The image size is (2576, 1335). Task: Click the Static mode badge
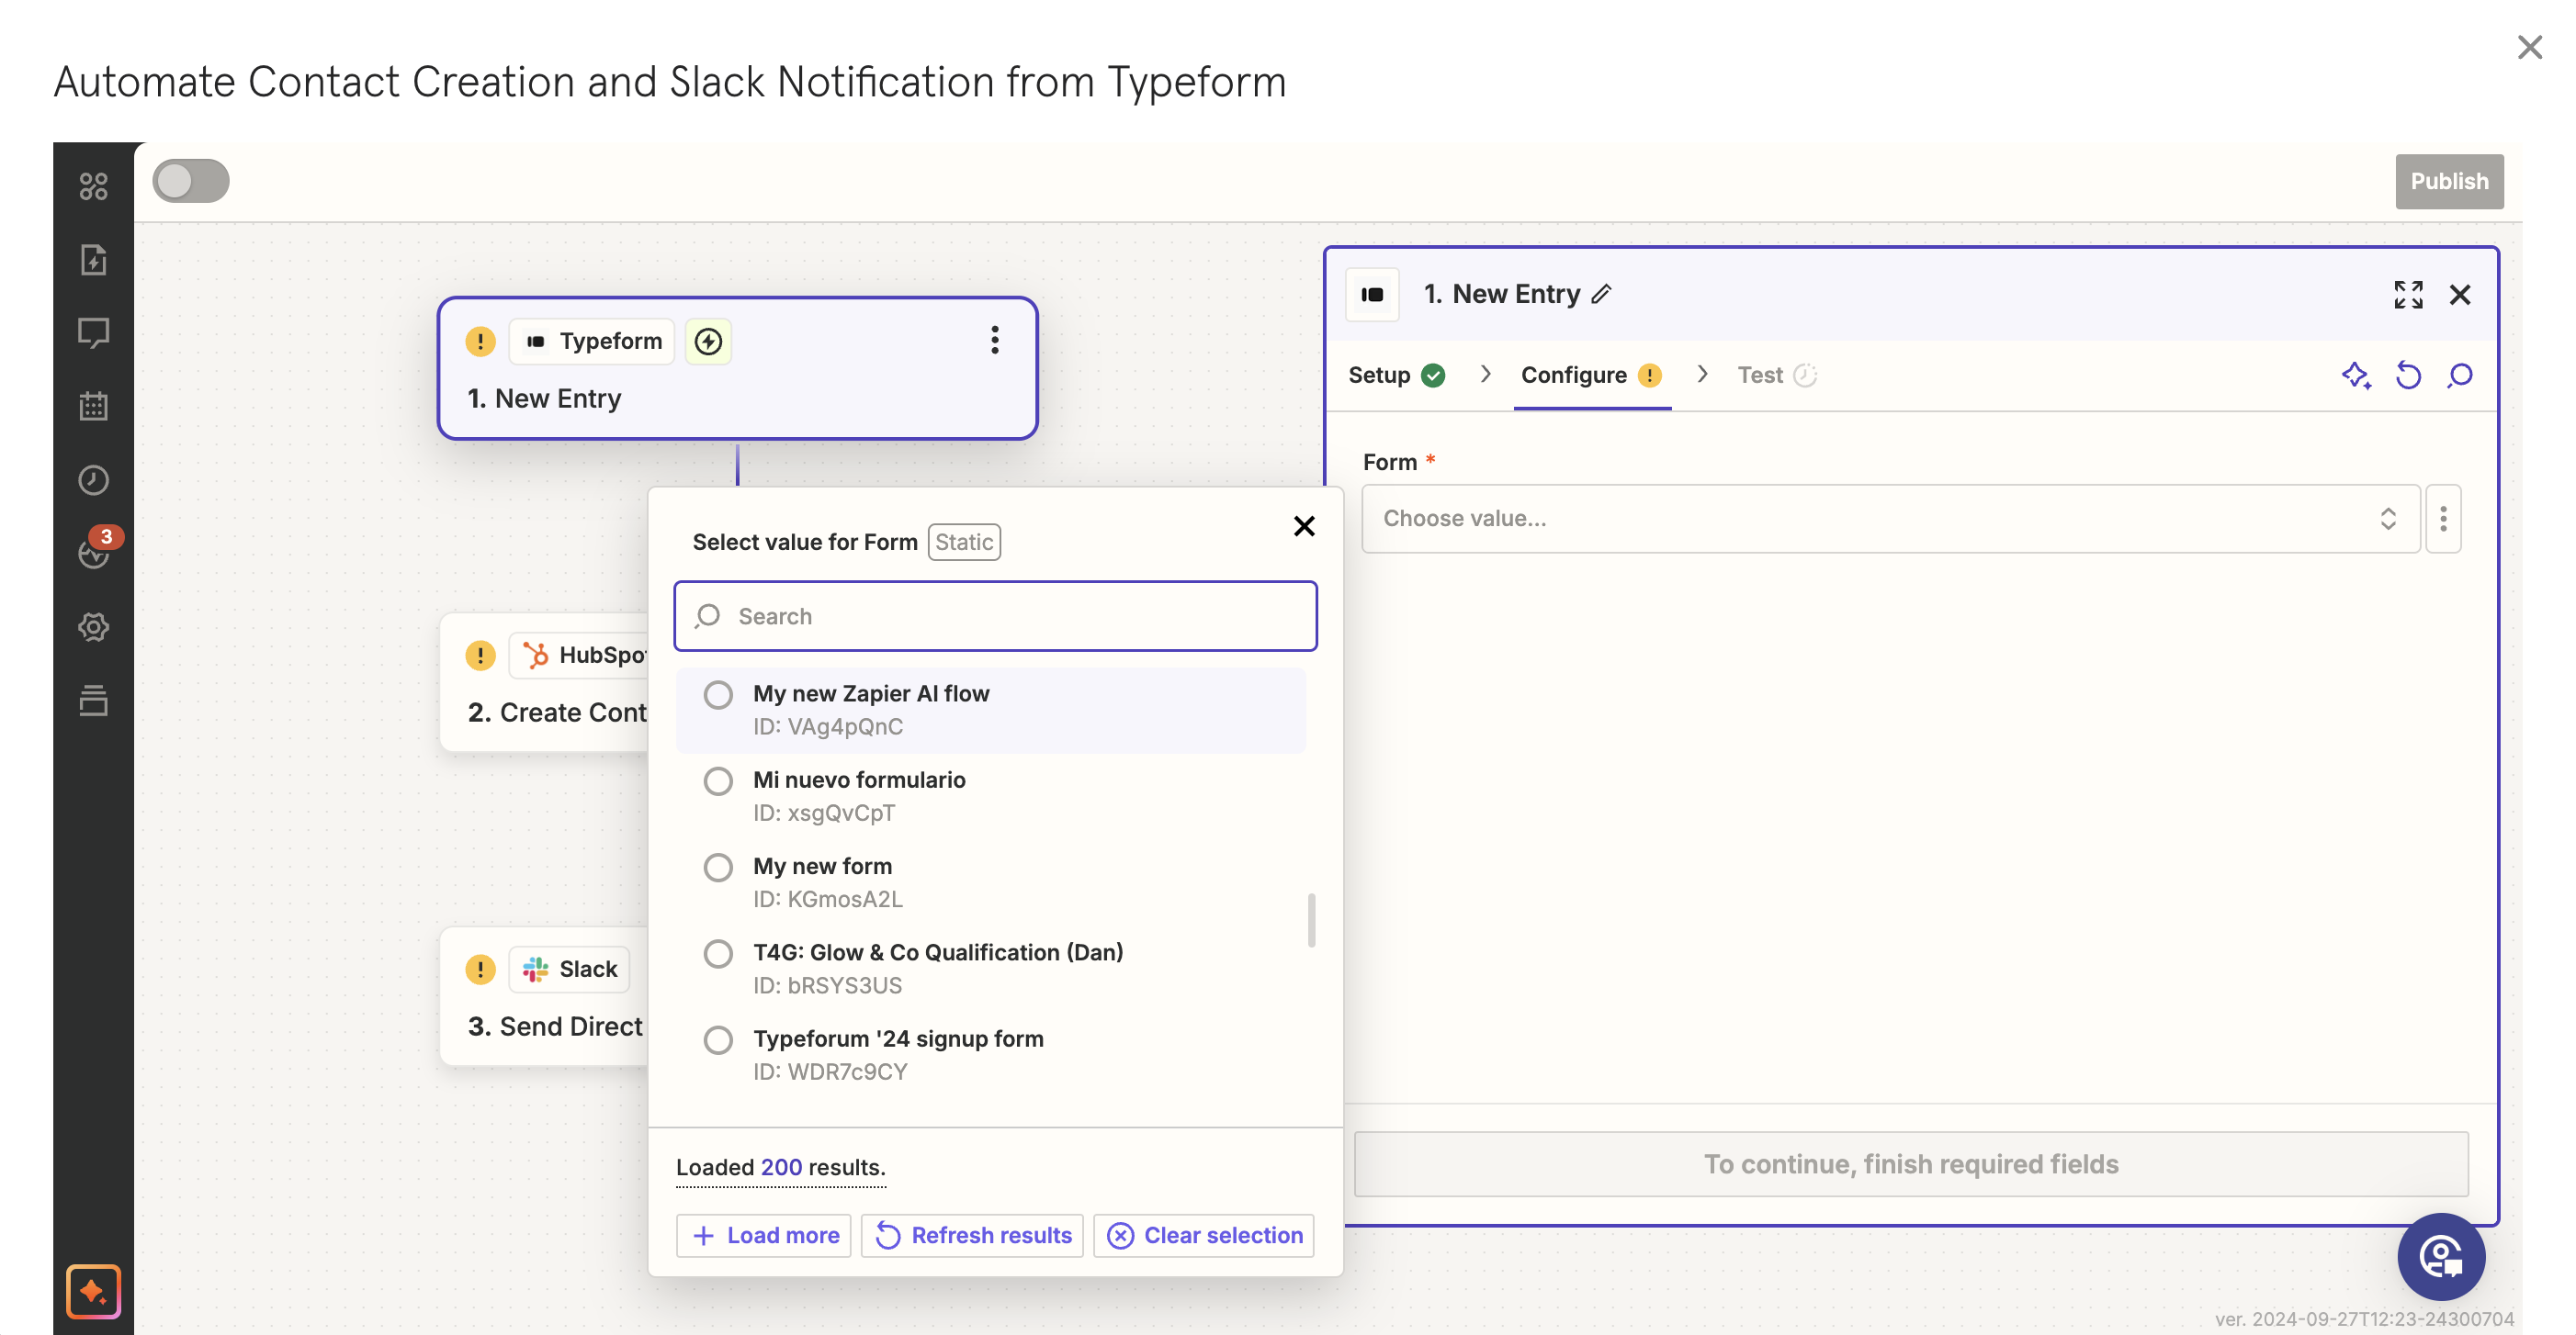point(964,543)
